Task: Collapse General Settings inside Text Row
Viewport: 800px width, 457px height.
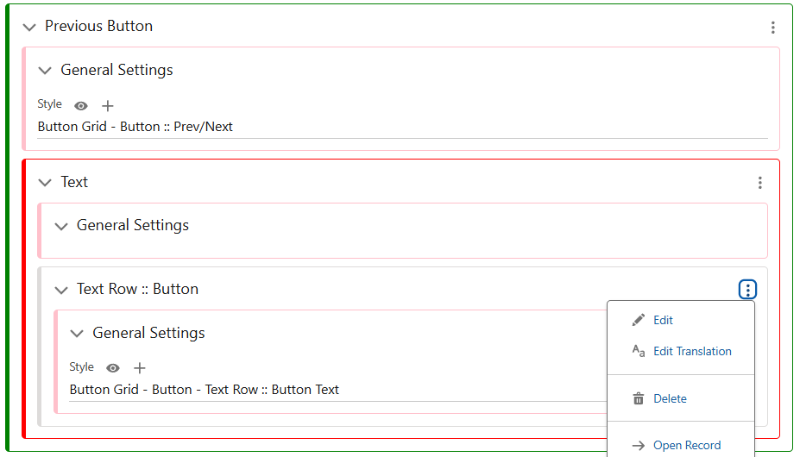Action: click(x=77, y=334)
